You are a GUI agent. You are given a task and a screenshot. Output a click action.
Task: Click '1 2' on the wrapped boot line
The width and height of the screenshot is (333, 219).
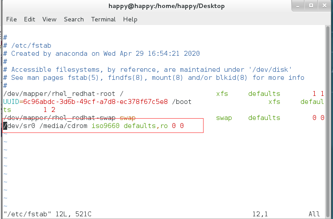point(49,110)
